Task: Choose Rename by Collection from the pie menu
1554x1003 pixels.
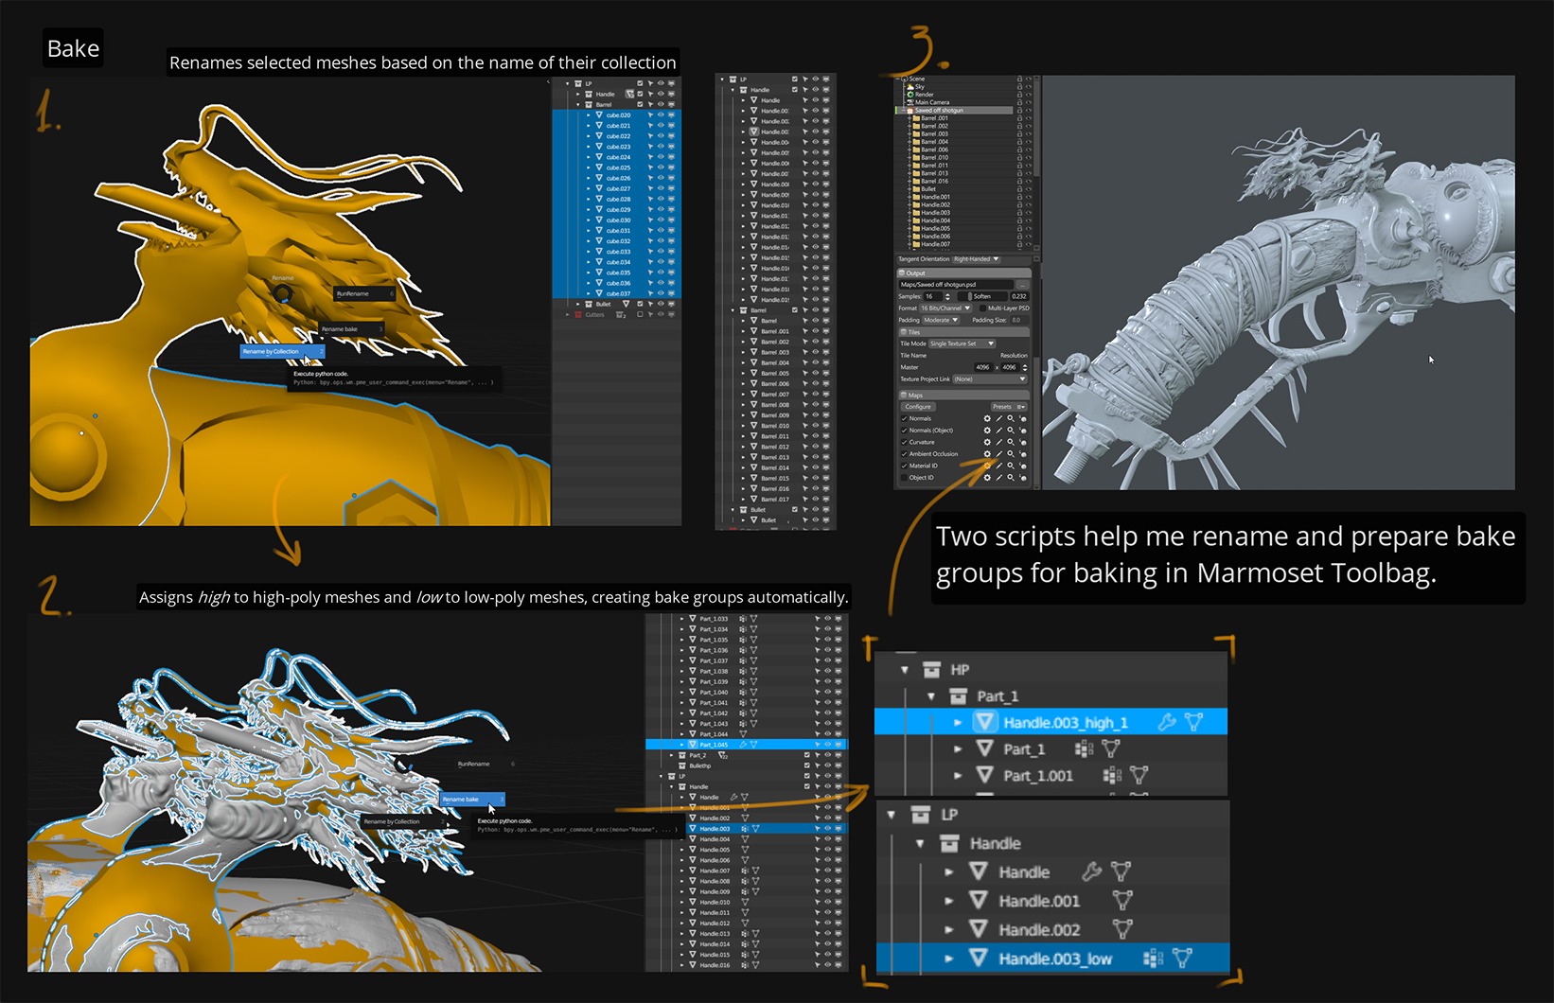Action: [x=281, y=351]
